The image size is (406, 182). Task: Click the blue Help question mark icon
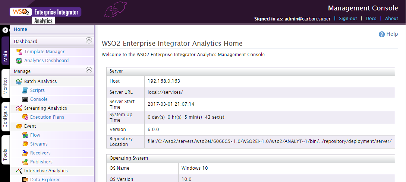382,34
